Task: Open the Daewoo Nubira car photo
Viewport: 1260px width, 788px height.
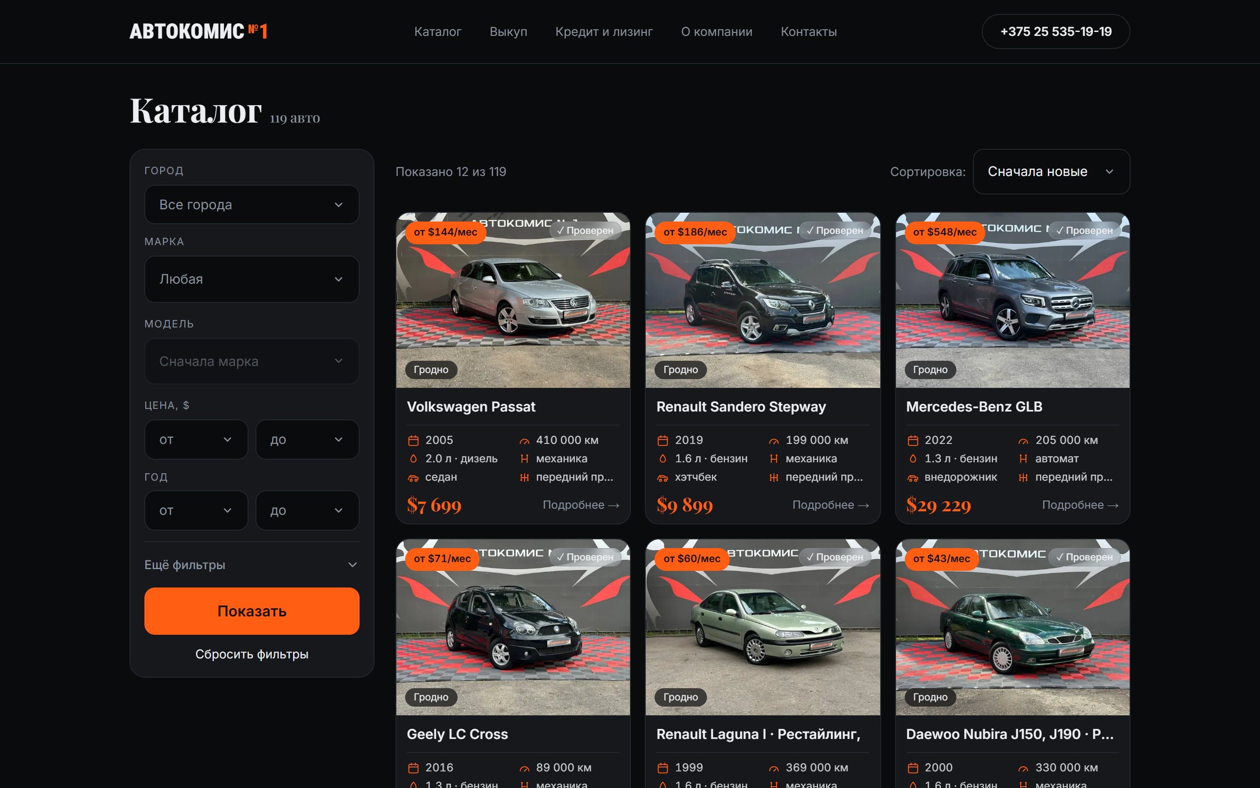Action: coord(1012,627)
